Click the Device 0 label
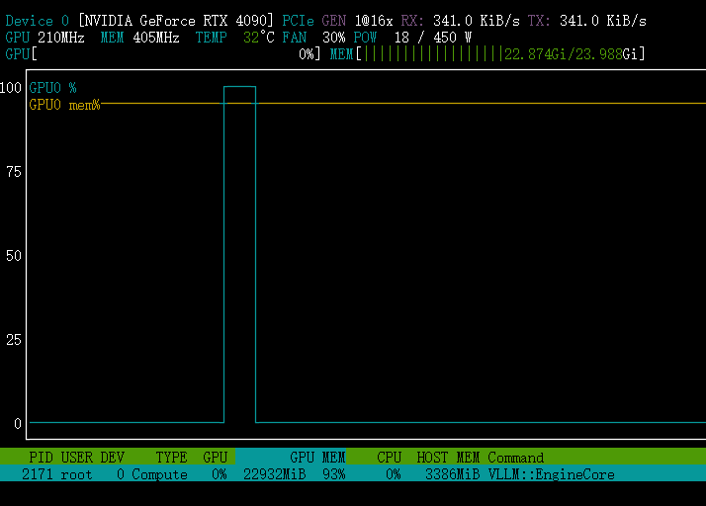 tap(37, 21)
